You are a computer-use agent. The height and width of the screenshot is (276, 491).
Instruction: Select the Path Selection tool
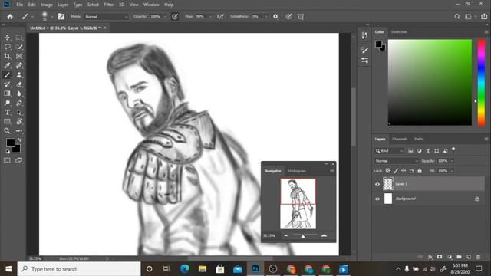coord(19,113)
